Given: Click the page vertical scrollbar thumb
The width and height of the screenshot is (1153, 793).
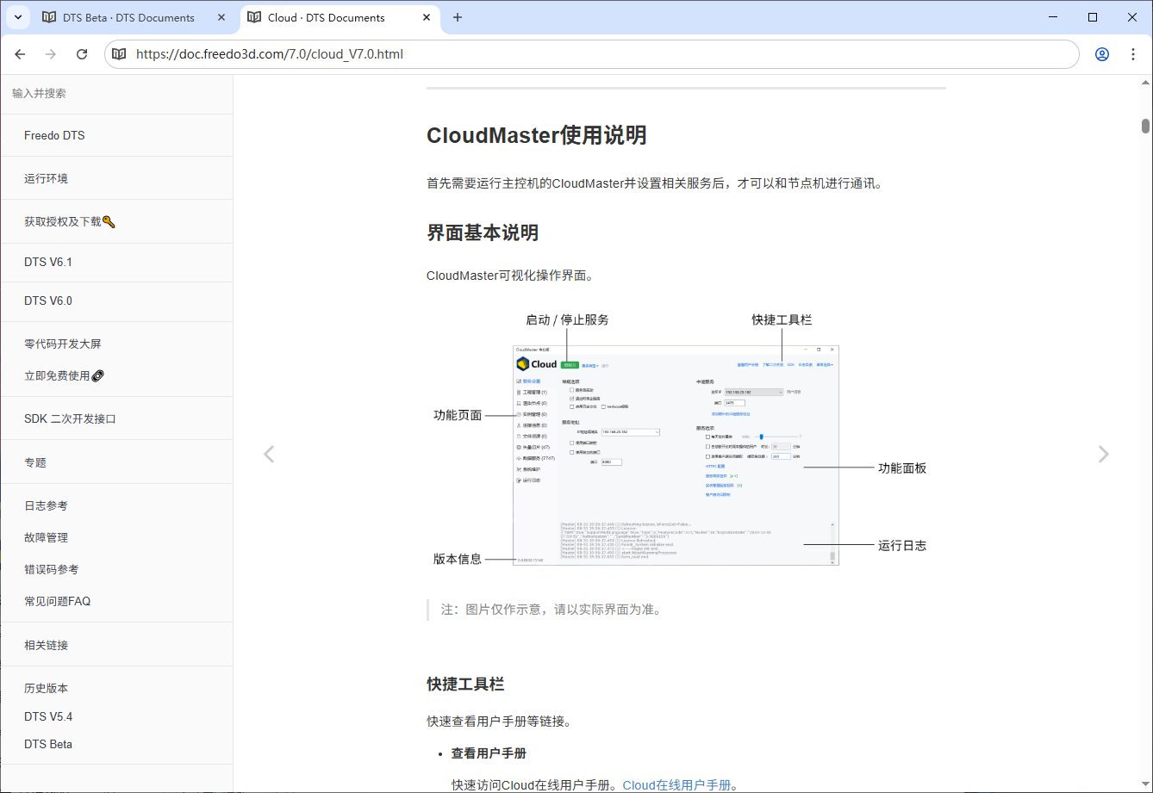Looking at the screenshot, I should [x=1145, y=126].
